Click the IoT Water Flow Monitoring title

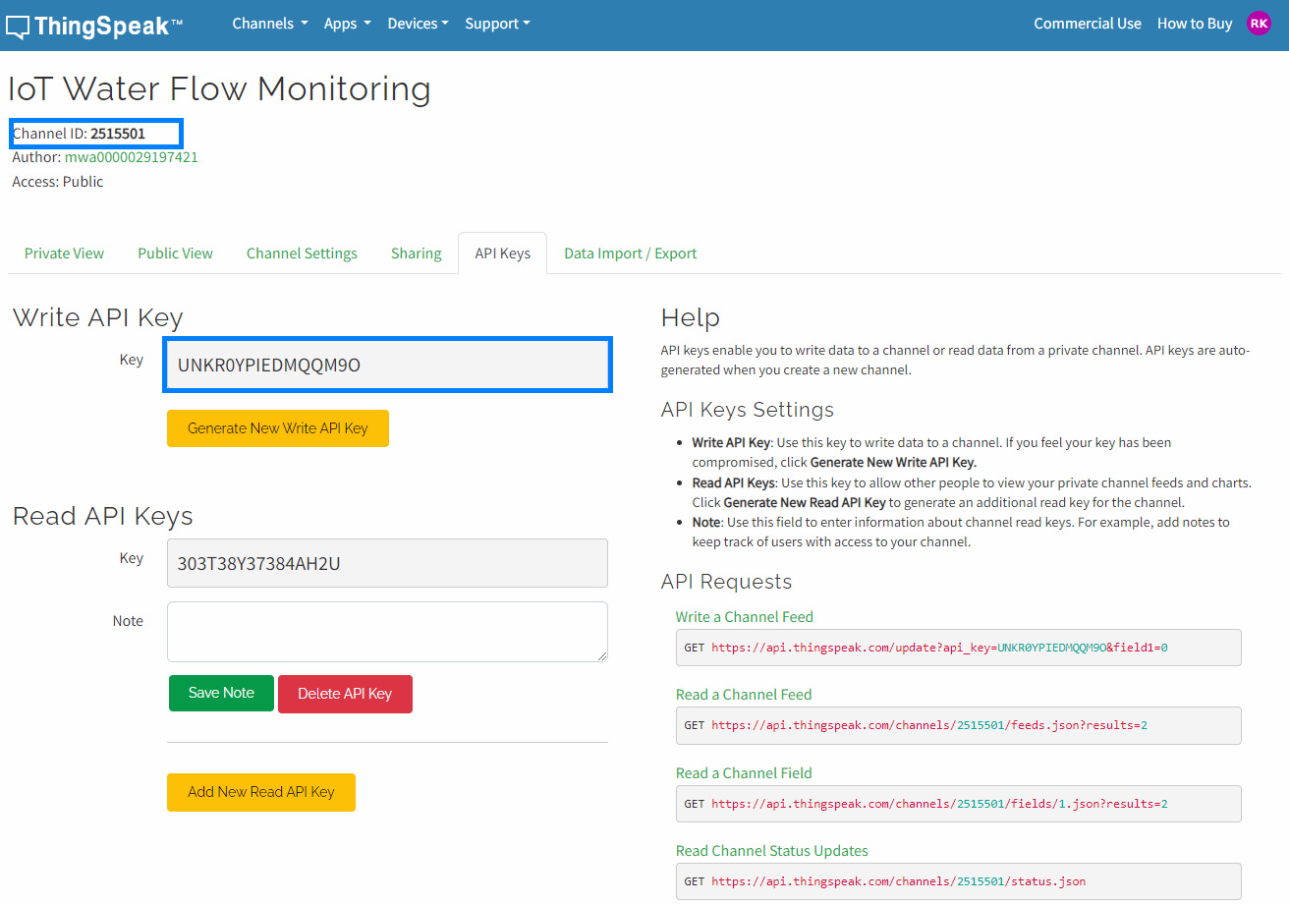[x=219, y=88]
